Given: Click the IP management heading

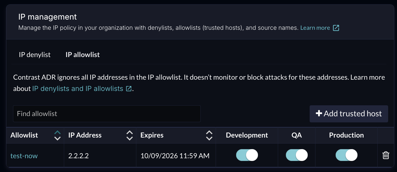Looking at the screenshot, I should (48, 17).
